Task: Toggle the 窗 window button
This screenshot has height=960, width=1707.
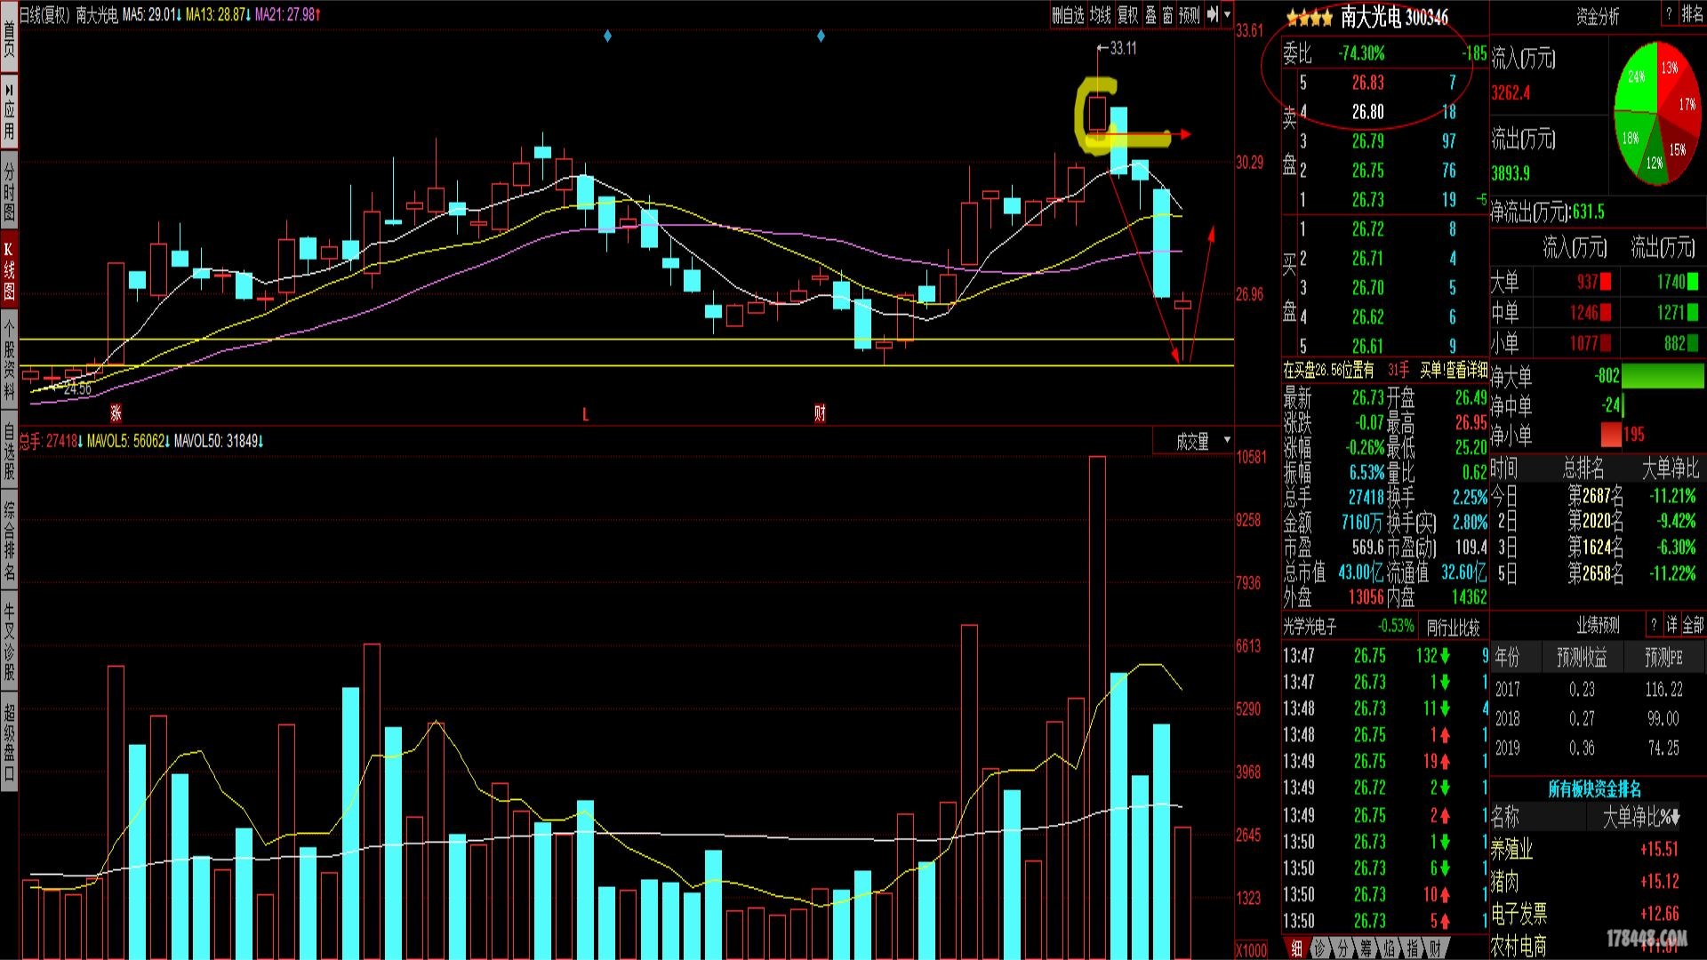Action: click(1167, 14)
